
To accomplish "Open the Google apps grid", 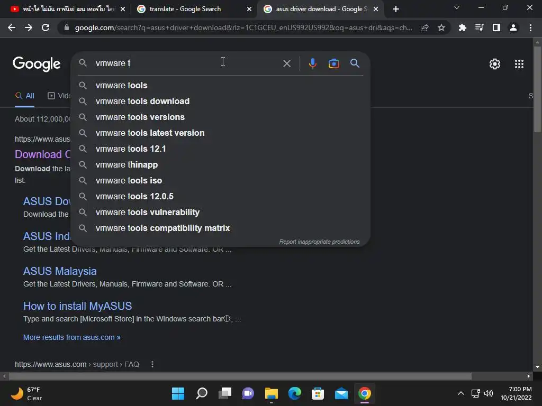I will click(519, 64).
